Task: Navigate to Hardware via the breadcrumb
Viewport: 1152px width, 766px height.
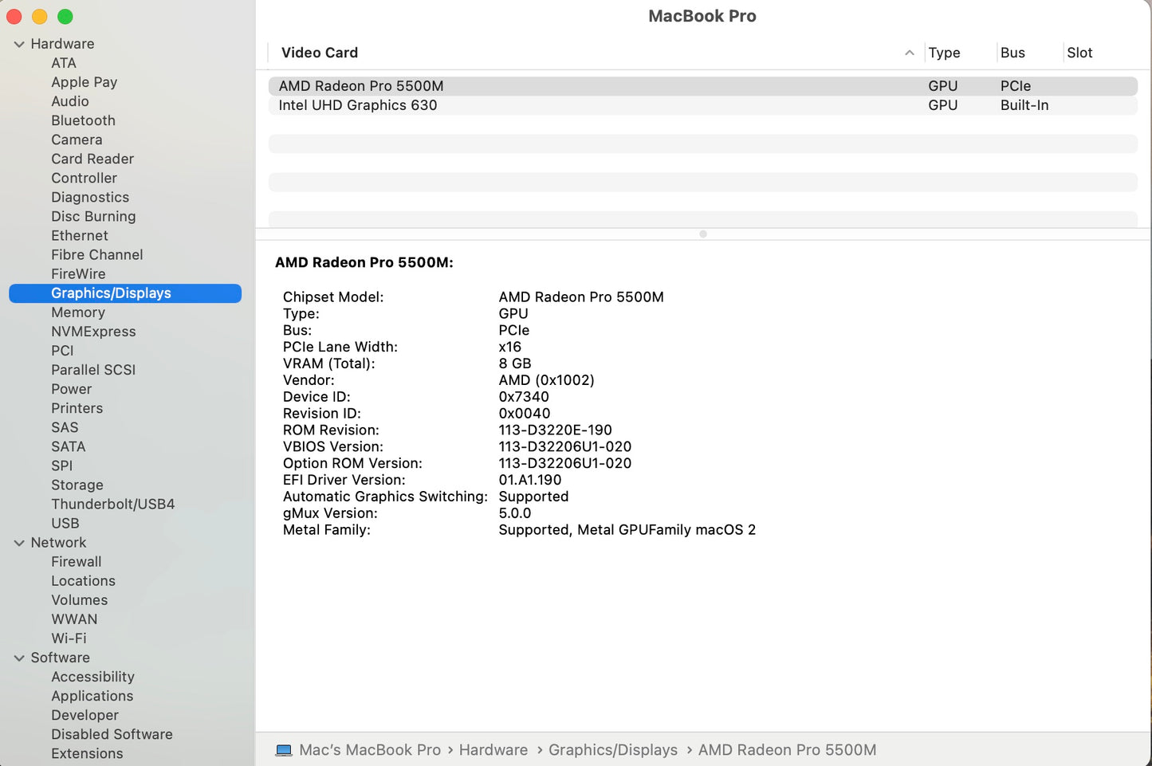Action: (493, 749)
